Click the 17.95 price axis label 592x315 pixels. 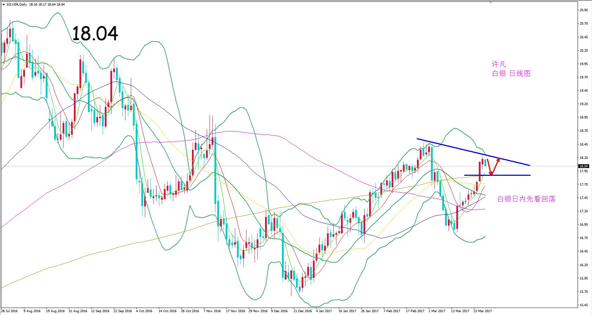tap(583, 171)
